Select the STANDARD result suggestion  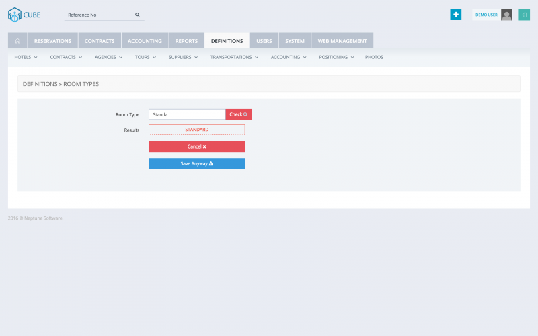tap(196, 130)
